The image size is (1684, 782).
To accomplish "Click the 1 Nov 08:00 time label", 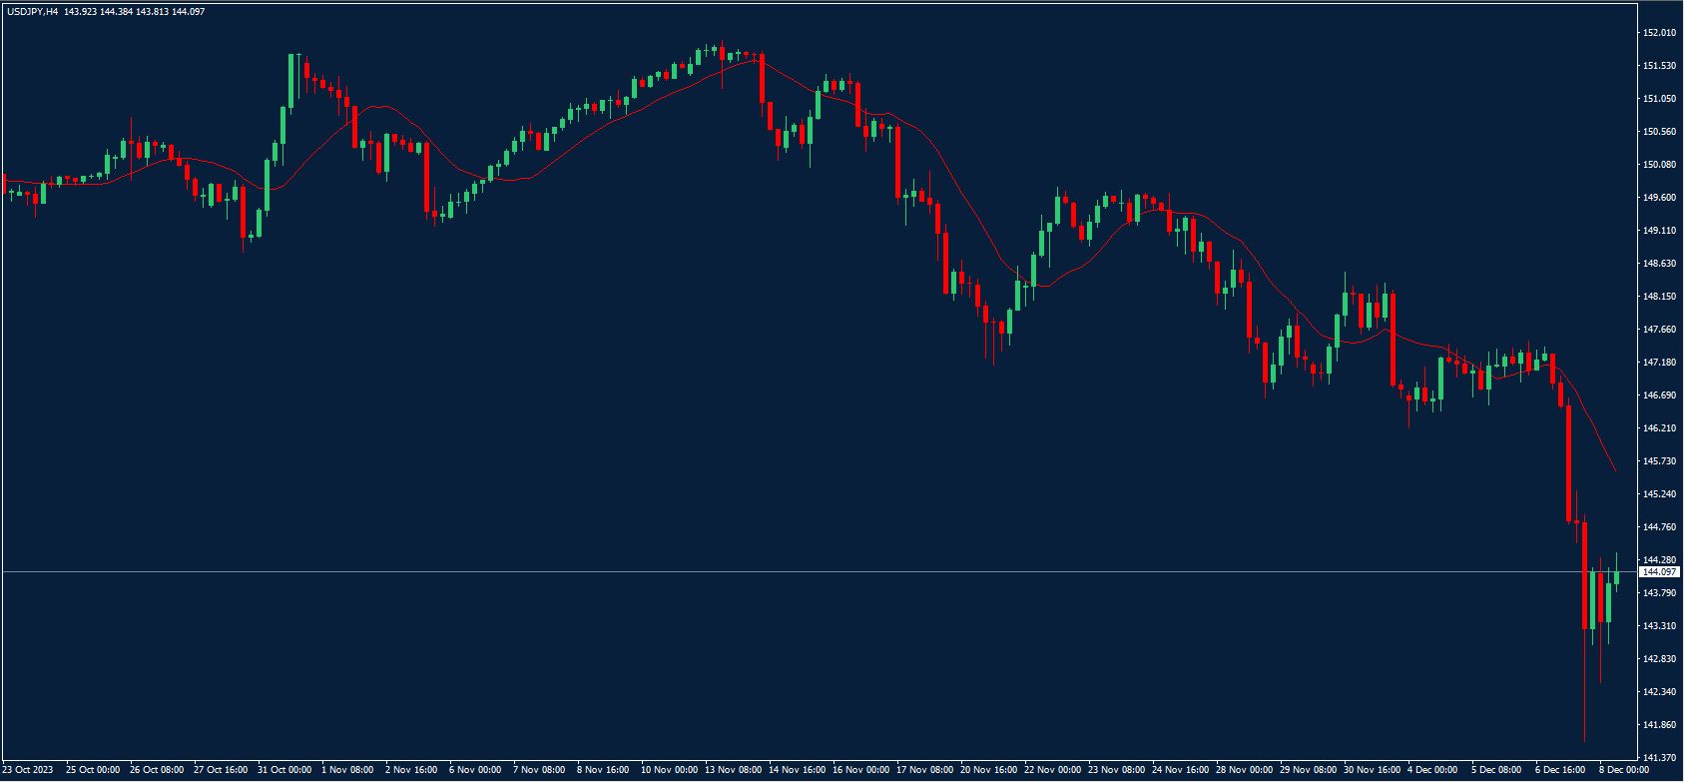I will (x=347, y=770).
